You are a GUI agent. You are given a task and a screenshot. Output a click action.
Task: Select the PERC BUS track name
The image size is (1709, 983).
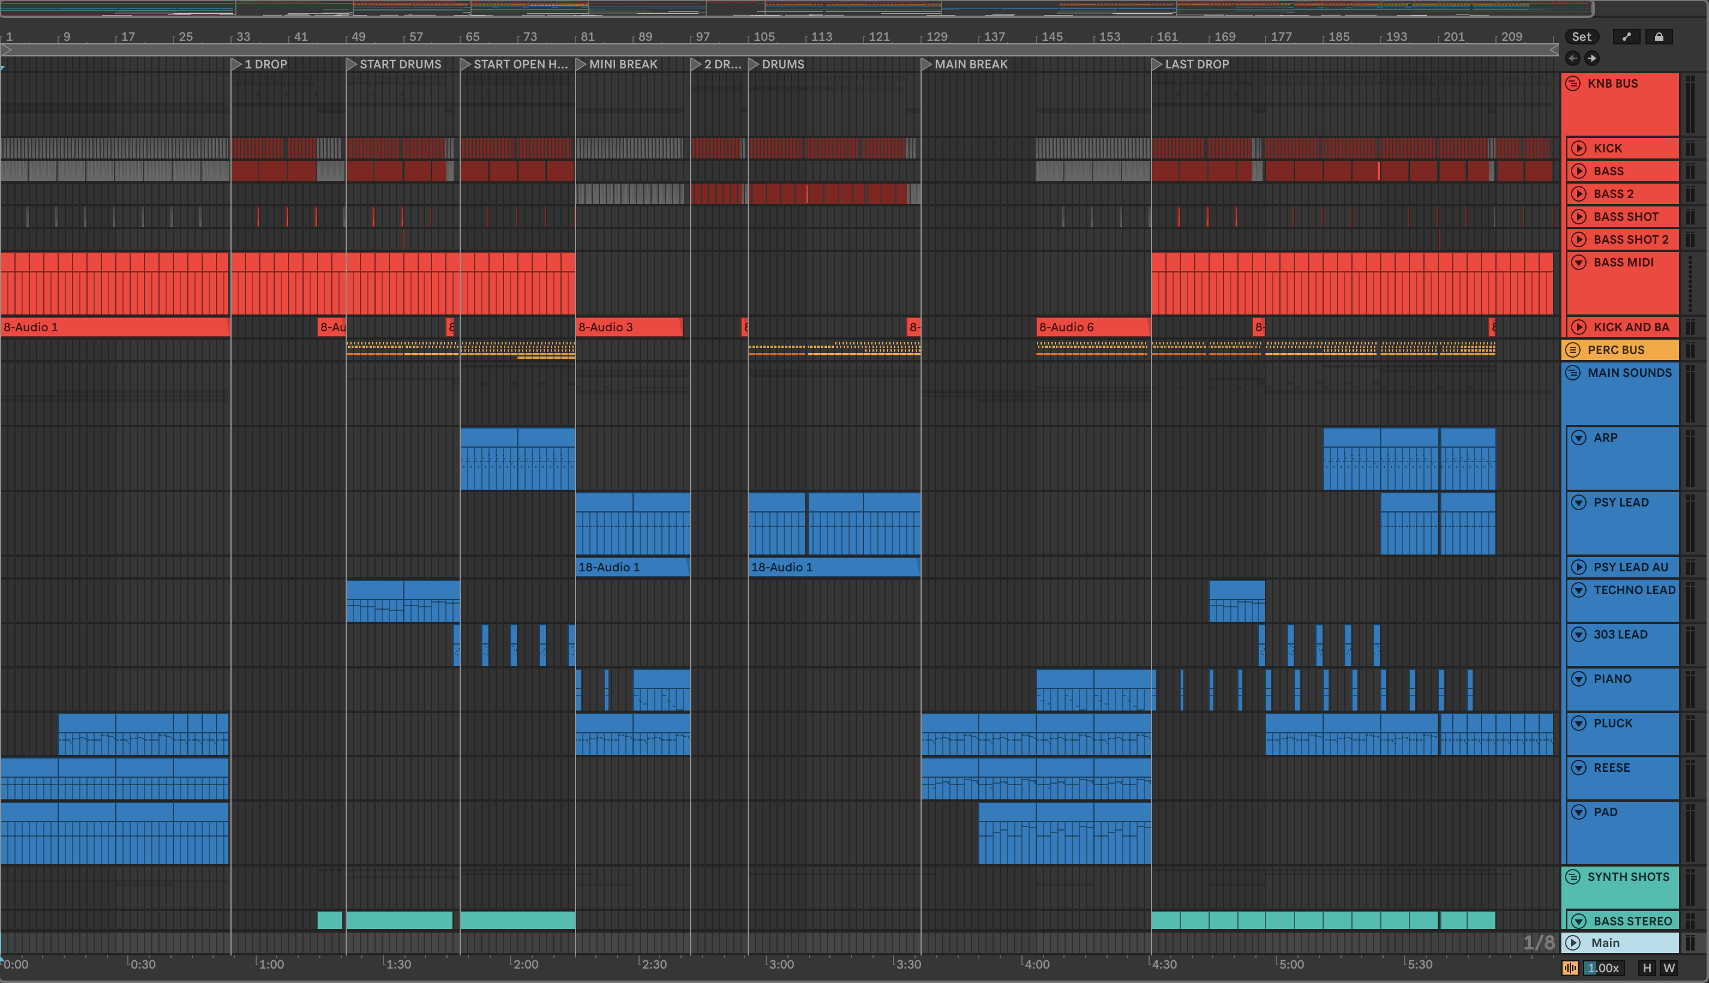[x=1616, y=350]
